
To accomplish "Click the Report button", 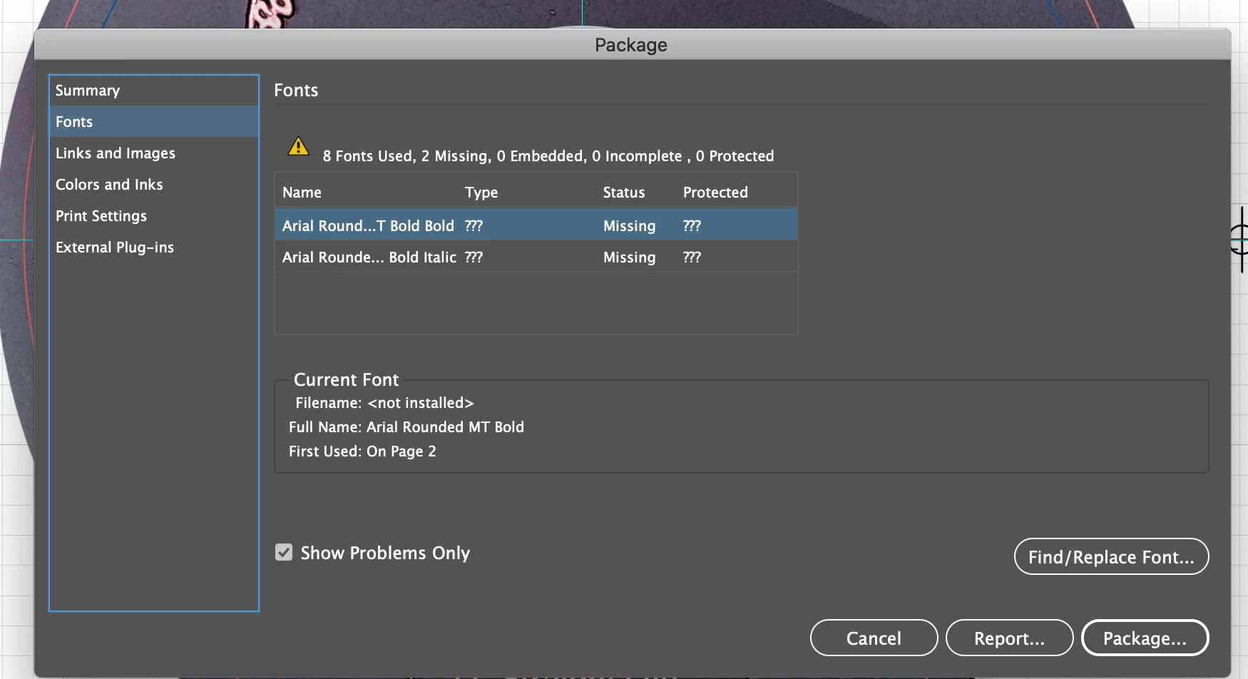I will [1009, 638].
